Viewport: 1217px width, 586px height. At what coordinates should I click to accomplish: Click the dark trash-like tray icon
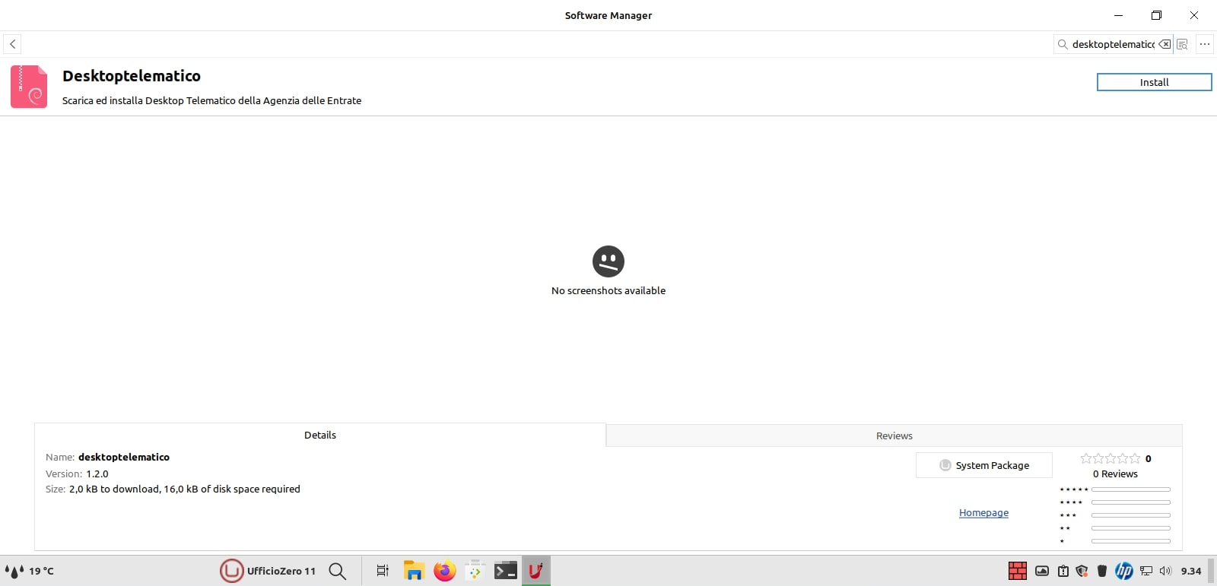point(1102,571)
